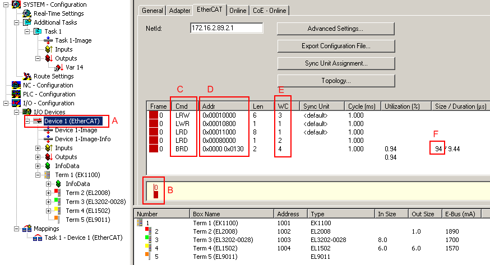Screen dimensions: 490x265
Task: Select address 1004 in terminal table
Action: [x=284, y=248]
